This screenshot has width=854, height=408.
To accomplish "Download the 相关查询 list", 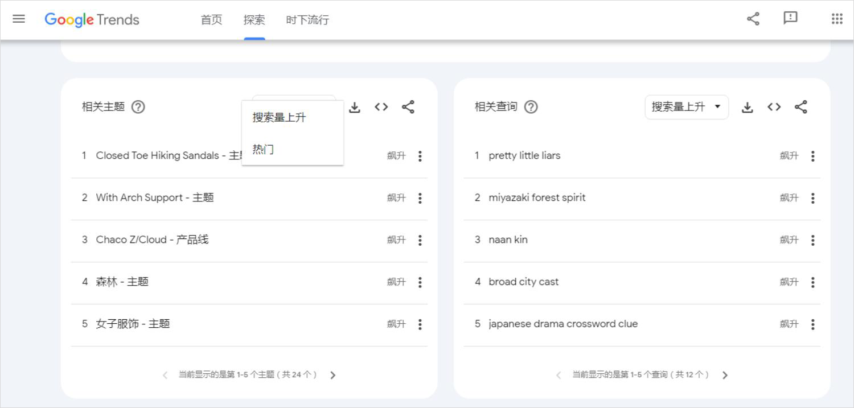I will [747, 106].
